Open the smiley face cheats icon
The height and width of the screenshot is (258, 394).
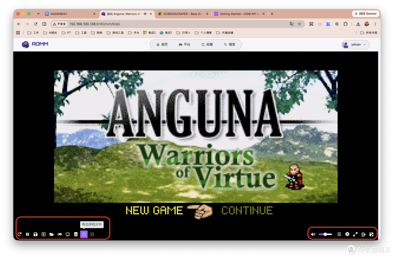pos(67,234)
